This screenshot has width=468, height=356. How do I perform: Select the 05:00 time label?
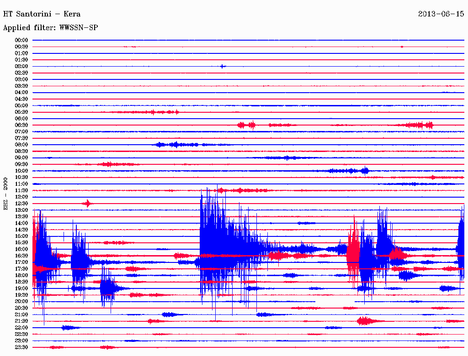point(21,105)
